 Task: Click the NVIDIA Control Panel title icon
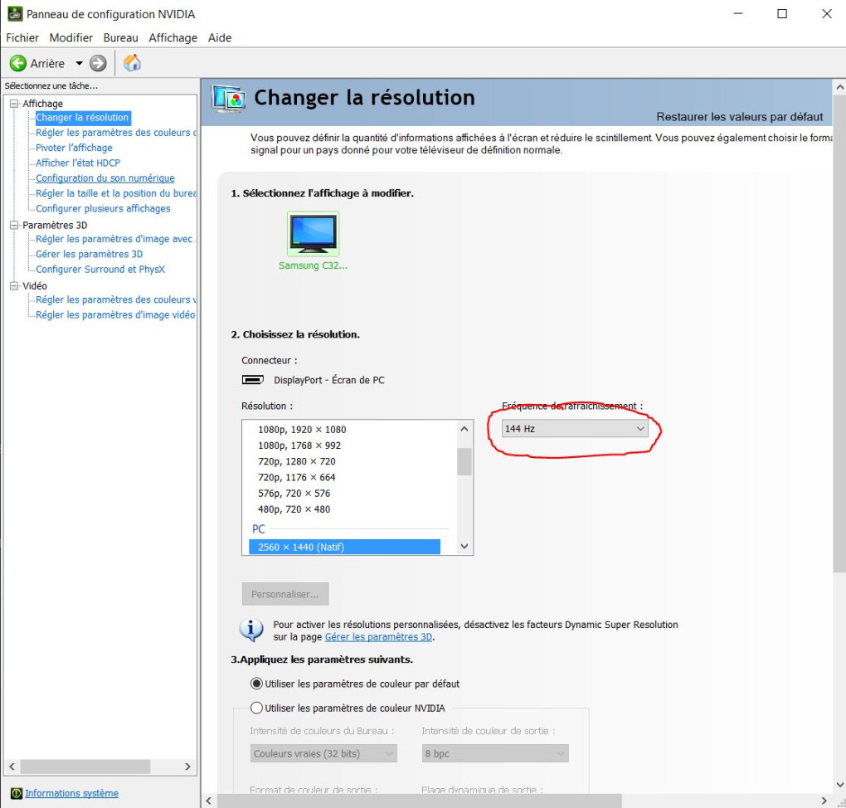coord(15,13)
